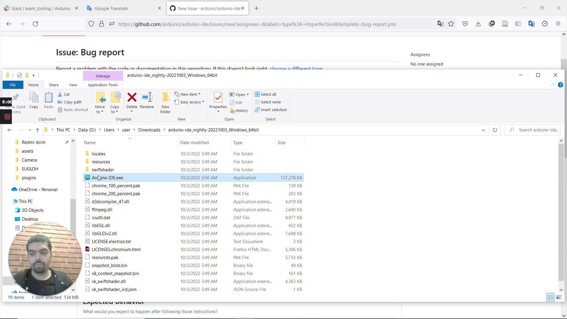Click Invert selection in the ribbon
This screenshot has width=567, height=319.
pyautogui.click(x=271, y=110)
